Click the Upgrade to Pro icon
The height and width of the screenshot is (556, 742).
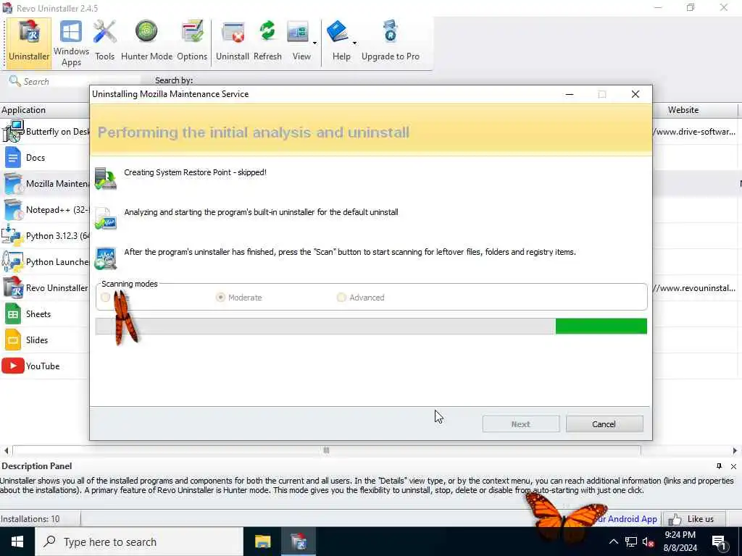coord(391,32)
